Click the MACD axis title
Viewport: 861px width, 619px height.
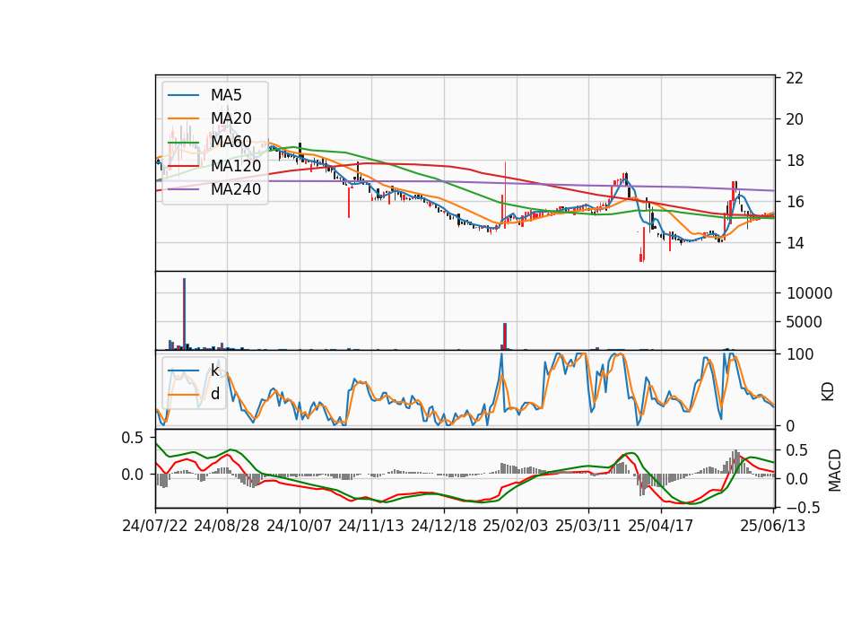click(835, 470)
